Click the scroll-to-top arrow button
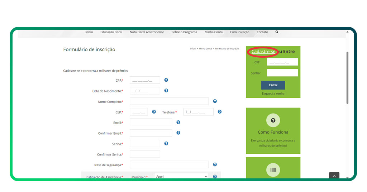 point(334,176)
